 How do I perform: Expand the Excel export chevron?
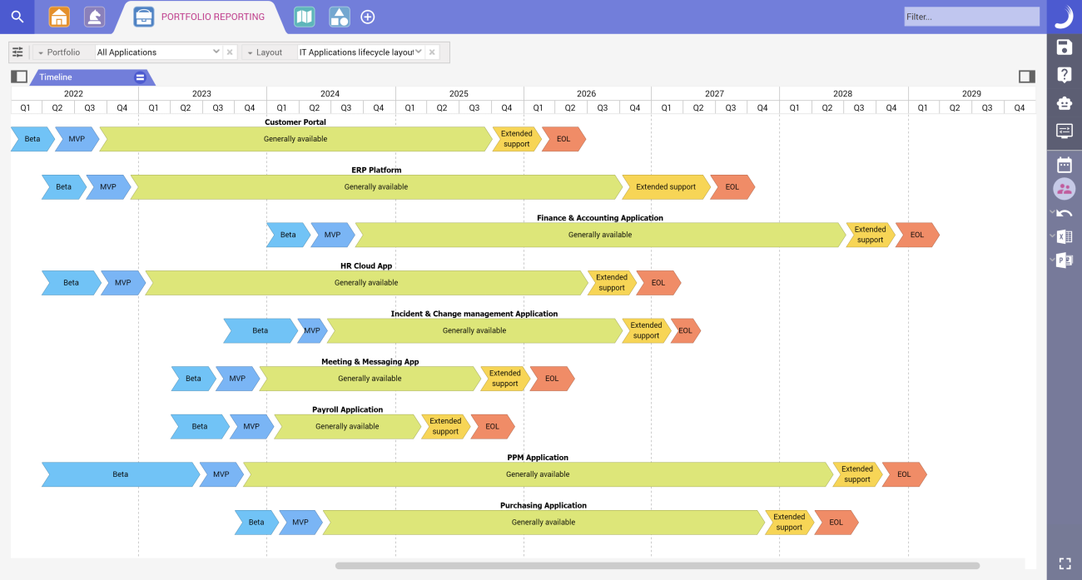tap(1051, 236)
